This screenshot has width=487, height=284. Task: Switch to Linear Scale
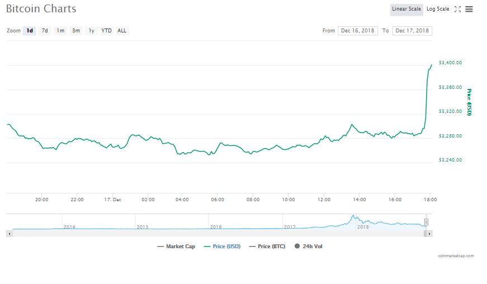coord(406,9)
